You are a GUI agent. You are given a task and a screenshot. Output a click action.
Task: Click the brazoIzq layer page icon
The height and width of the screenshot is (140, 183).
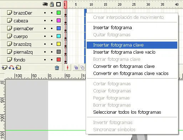pos(9,44)
